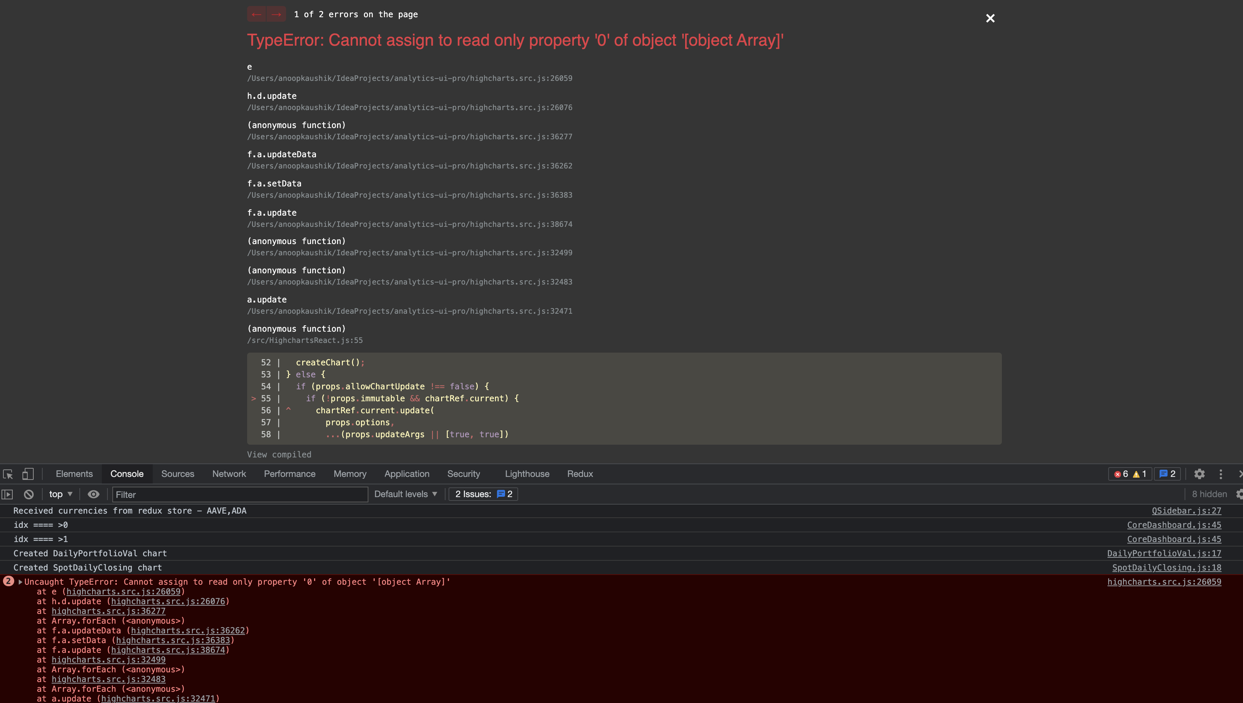Open the Security tab

(x=464, y=474)
